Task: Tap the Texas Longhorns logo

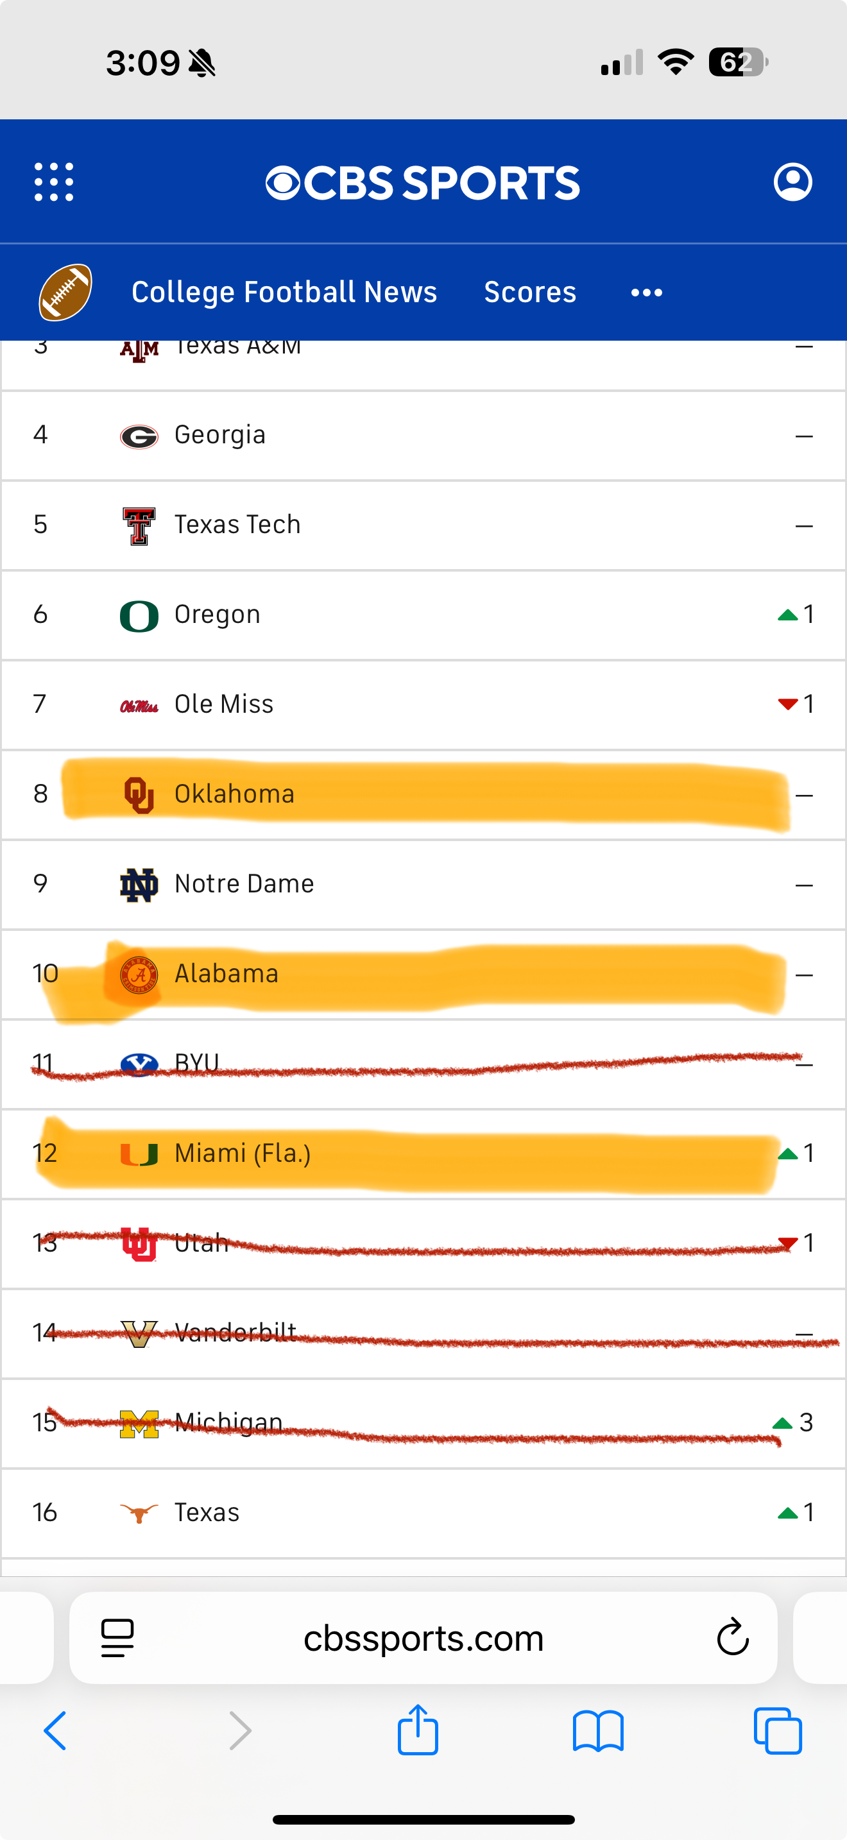Action: click(x=139, y=1512)
